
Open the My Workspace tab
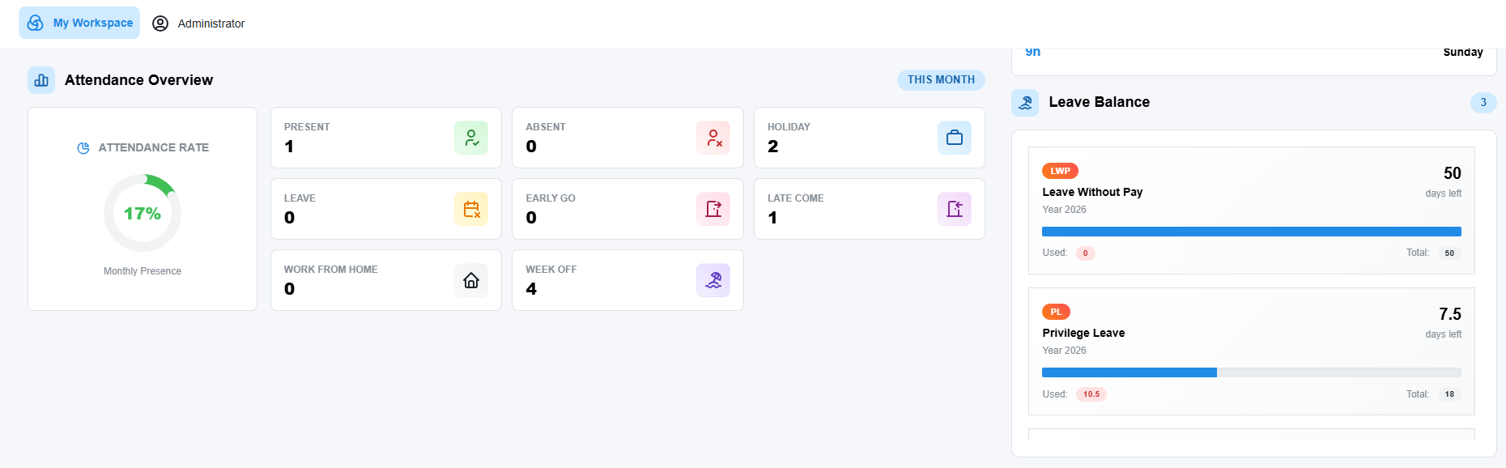pyautogui.click(x=79, y=23)
